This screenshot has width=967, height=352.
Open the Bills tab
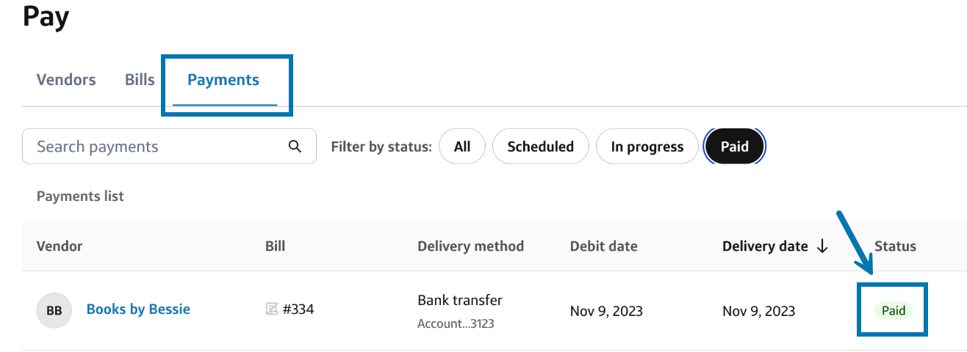pyautogui.click(x=140, y=80)
